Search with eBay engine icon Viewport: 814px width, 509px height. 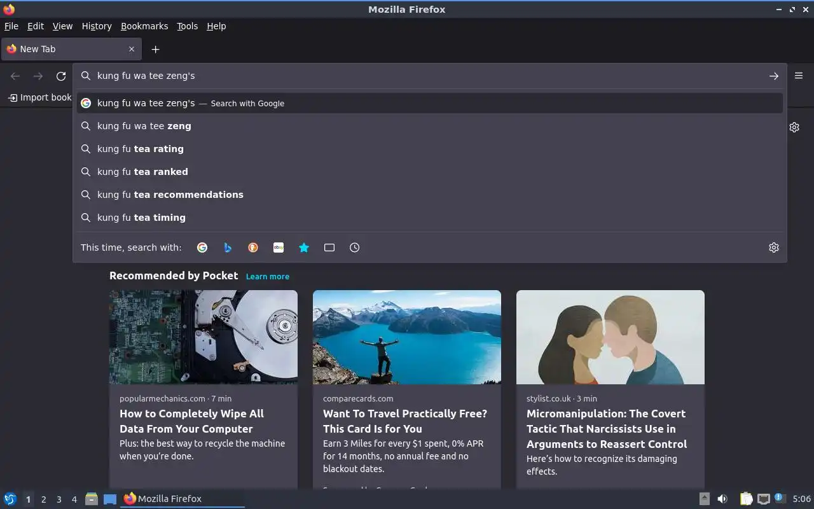(279, 248)
